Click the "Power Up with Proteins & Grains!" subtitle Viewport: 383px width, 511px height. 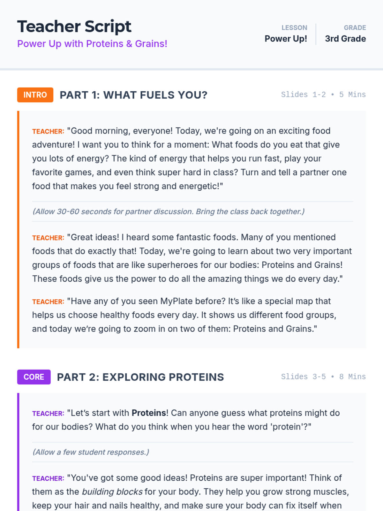pos(92,44)
